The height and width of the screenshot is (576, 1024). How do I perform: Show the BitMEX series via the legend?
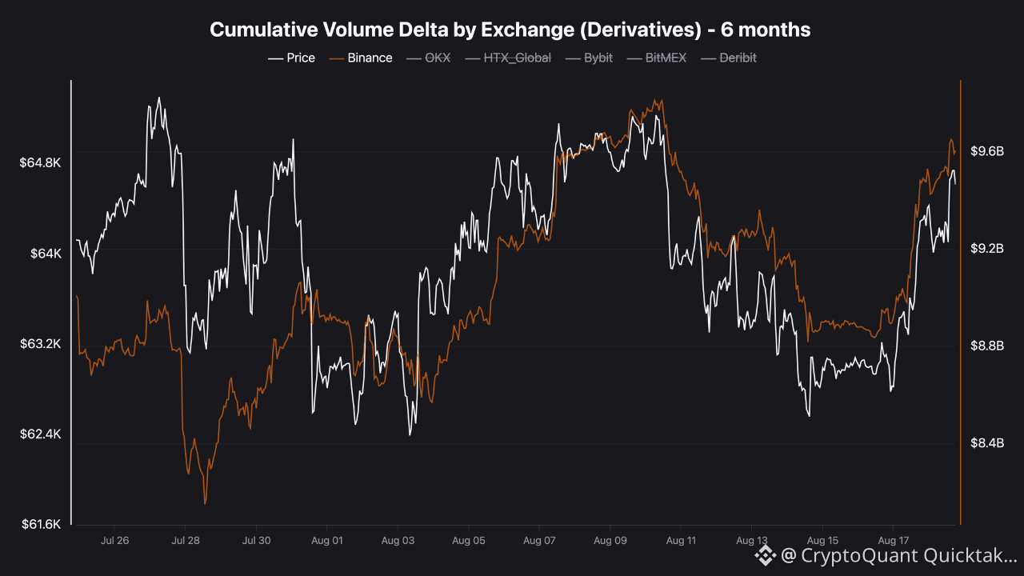coord(657,58)
